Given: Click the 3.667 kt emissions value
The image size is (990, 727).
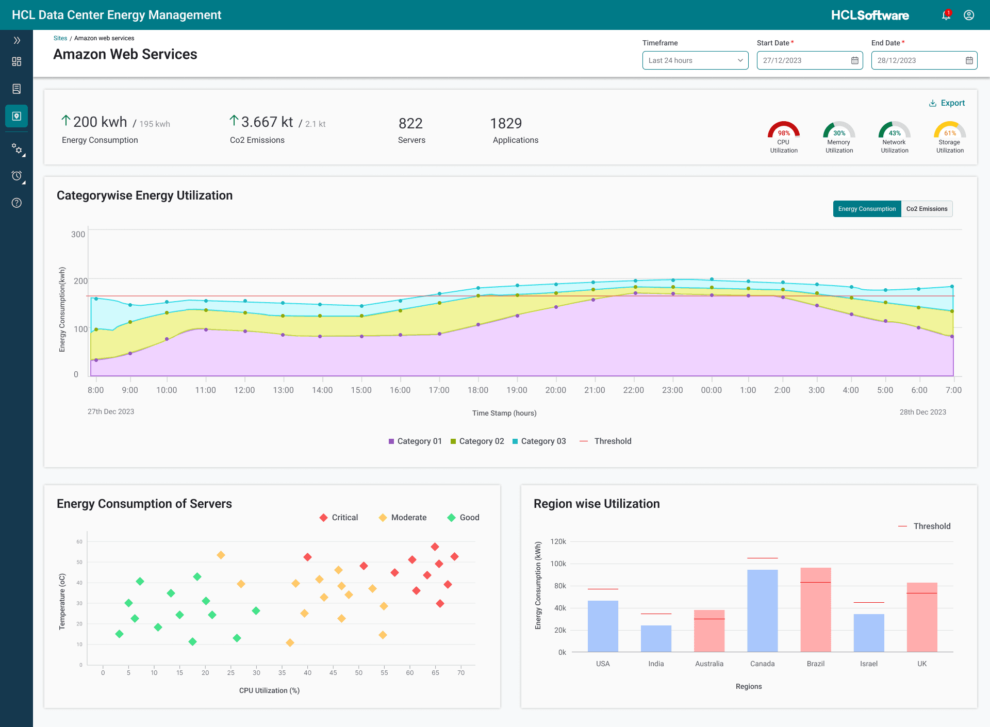Looking at the screenshot, I should [x=267, y=122].
